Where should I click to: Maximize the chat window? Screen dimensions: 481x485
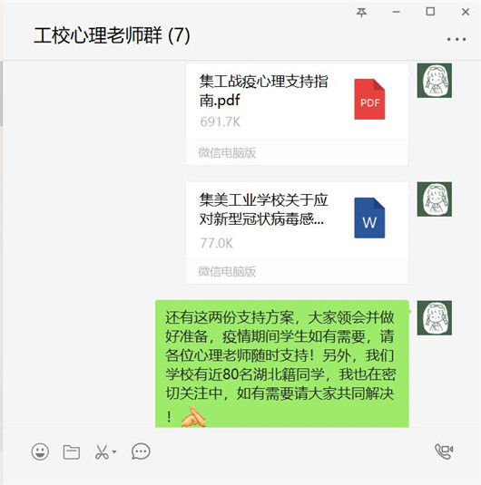[x=430, y=12]
